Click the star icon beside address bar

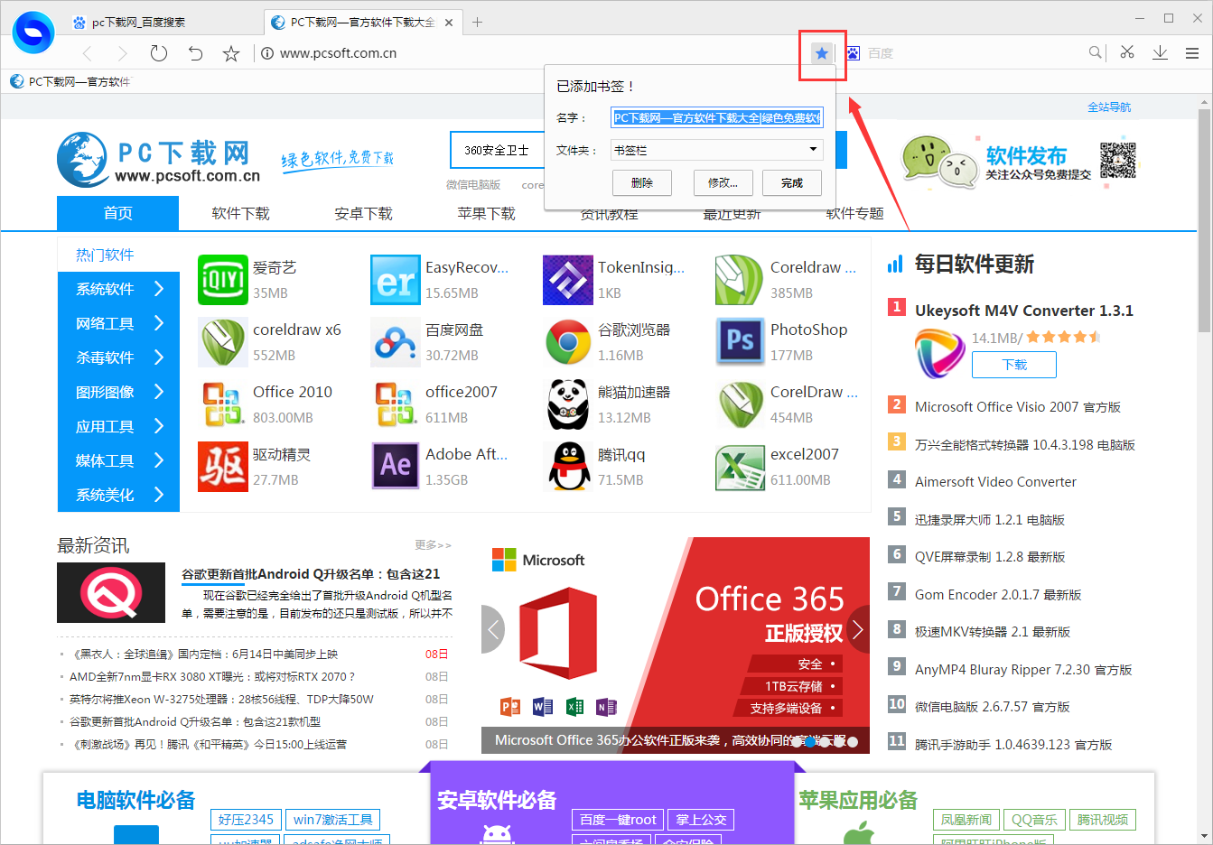231,53
